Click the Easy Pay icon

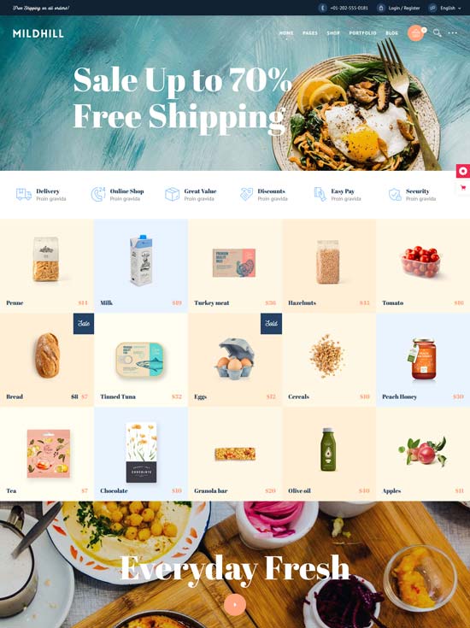tap(320, 194)
